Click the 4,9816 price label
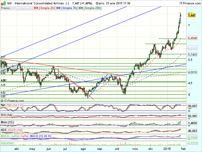The height and width of the screenshot is (152, 202). (x=193, y=72)
